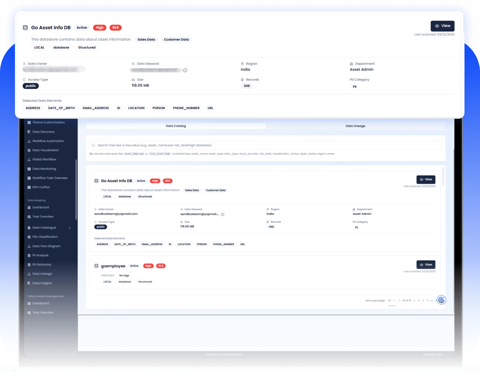
Task: Click the 61.5 score badge in enlarged card
Action: (116, 28)
